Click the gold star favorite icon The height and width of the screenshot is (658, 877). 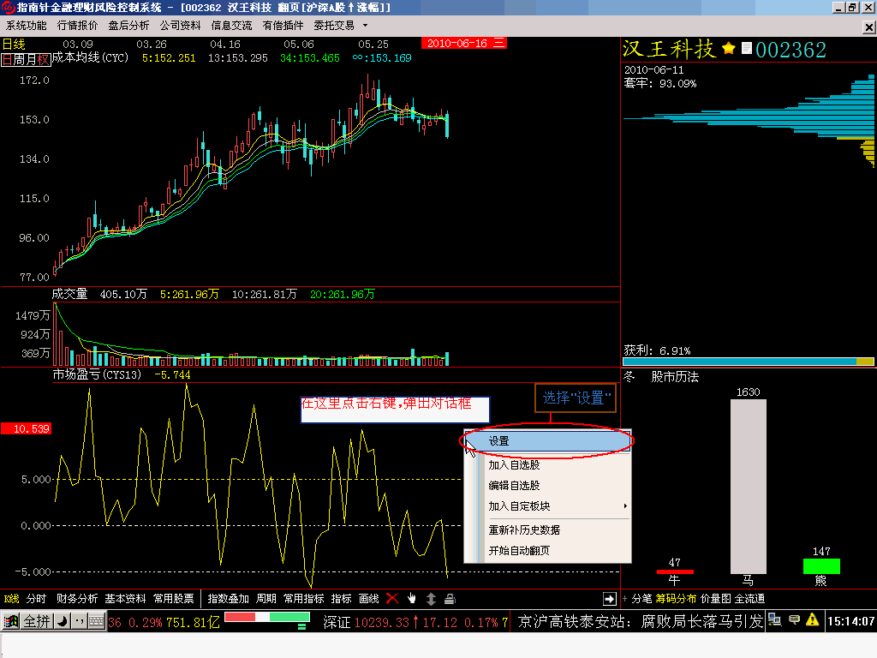pos(728,48)
